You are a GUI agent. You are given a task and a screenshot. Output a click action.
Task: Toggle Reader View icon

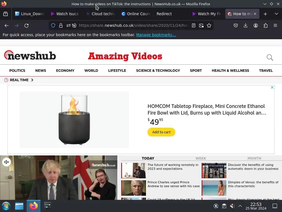coord(194,26)
